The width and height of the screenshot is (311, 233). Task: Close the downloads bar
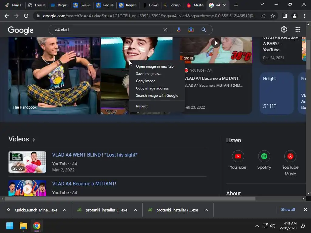306,210
